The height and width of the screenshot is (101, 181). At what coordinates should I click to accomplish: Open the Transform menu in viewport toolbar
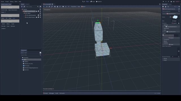74,7
